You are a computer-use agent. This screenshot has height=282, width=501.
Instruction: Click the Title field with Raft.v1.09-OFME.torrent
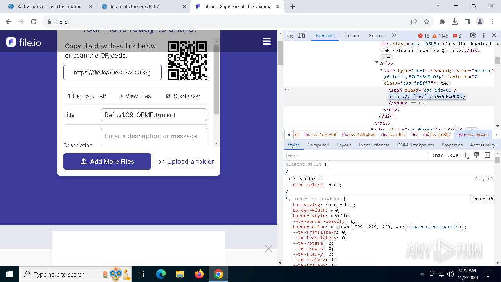click(x=154, y=115)
